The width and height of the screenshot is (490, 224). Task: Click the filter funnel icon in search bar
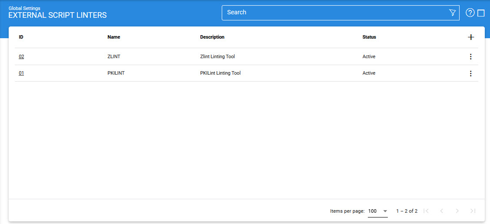pyautogui.click(x=452, y=13)
